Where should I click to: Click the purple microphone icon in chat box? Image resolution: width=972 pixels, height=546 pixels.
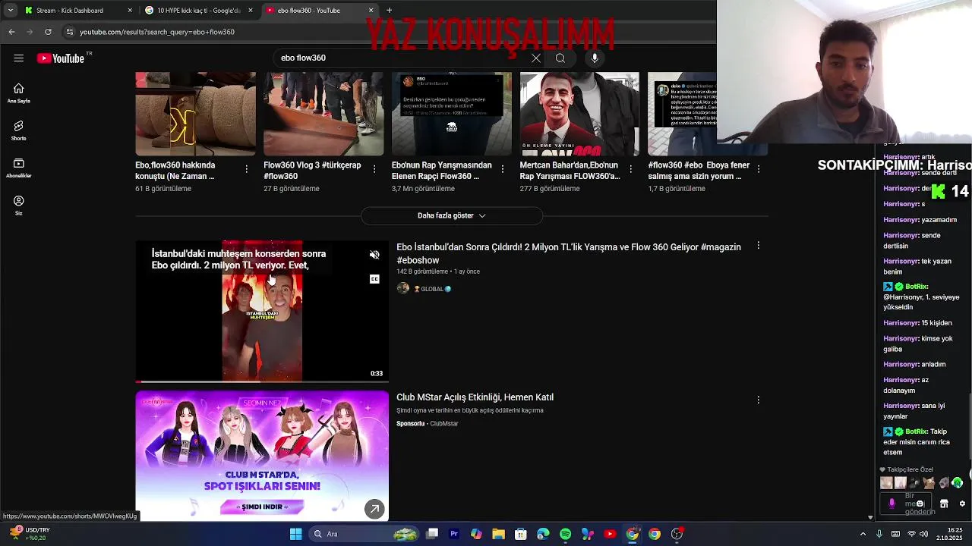[892, 504]
